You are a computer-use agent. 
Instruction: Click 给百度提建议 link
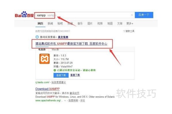(58, 82)
